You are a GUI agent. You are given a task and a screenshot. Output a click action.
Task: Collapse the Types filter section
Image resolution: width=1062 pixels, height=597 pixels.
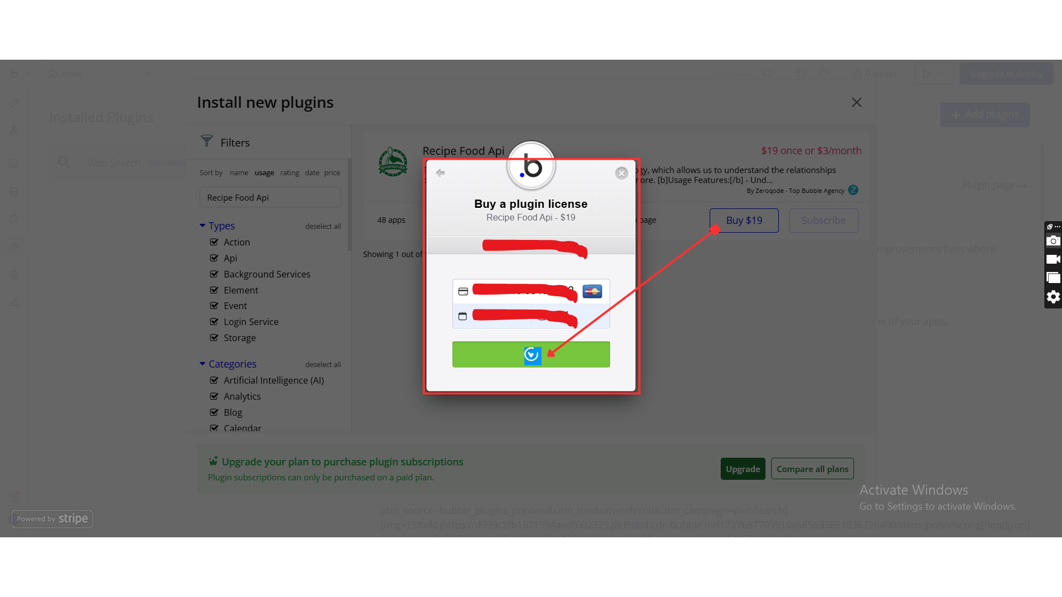(202, 226)
